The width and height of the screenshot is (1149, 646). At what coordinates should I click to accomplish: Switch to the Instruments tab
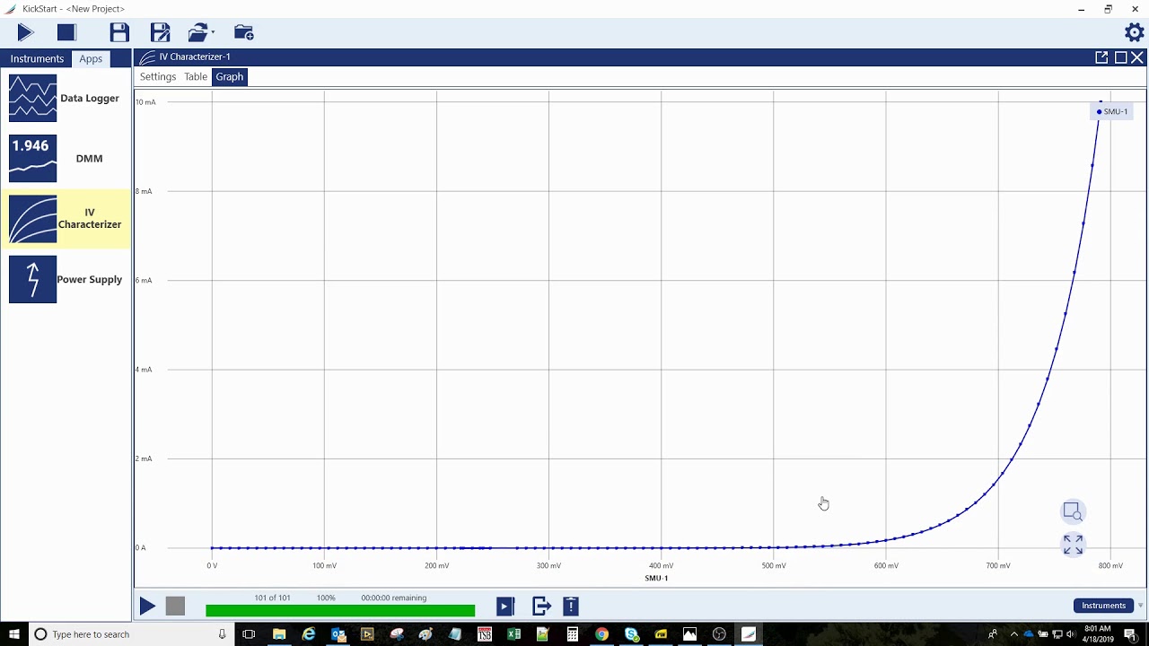click(37, 58)
